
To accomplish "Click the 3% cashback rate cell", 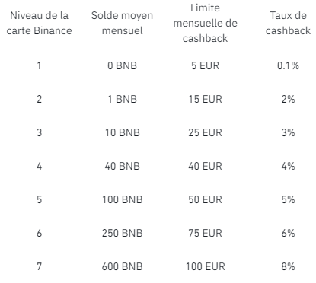I will point(288,132).
